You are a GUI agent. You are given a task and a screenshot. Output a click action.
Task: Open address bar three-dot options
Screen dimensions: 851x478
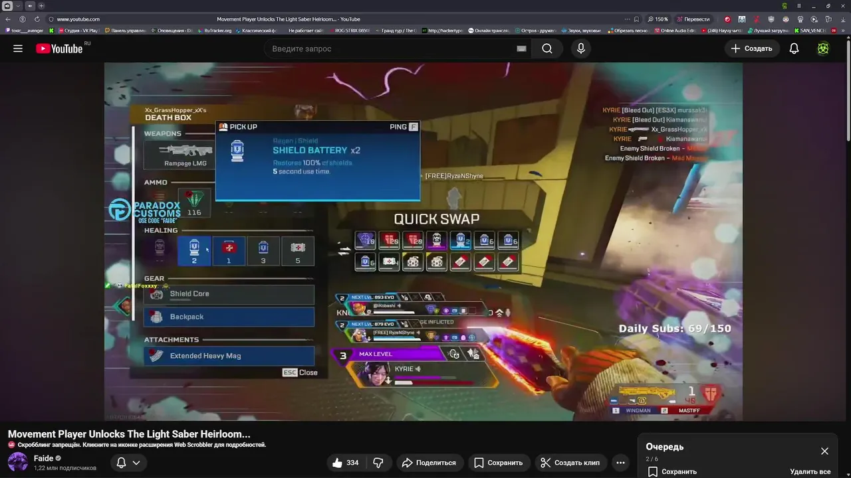(626, 19)
